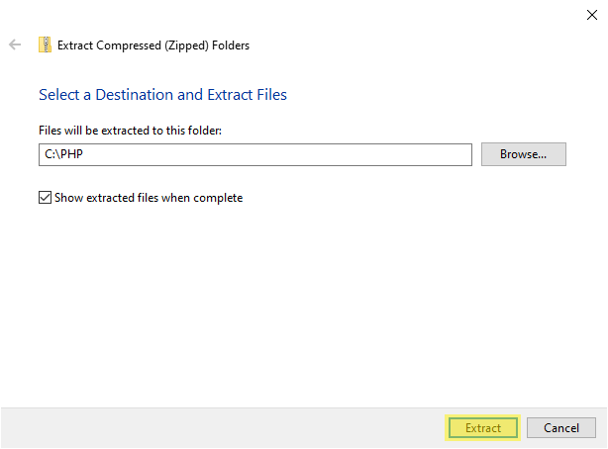Click the 'Files will be extracted to this folder:' label
Image resolution: width=608 pixels, height=449 pixels.
tap(130, 131)
